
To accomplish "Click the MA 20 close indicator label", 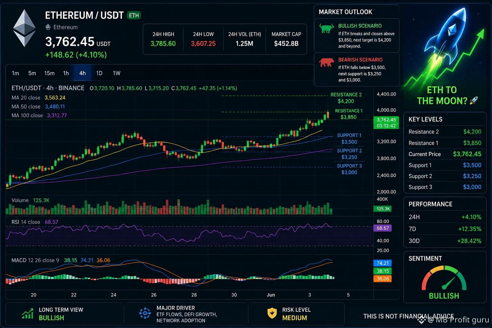I will point(26,98).
